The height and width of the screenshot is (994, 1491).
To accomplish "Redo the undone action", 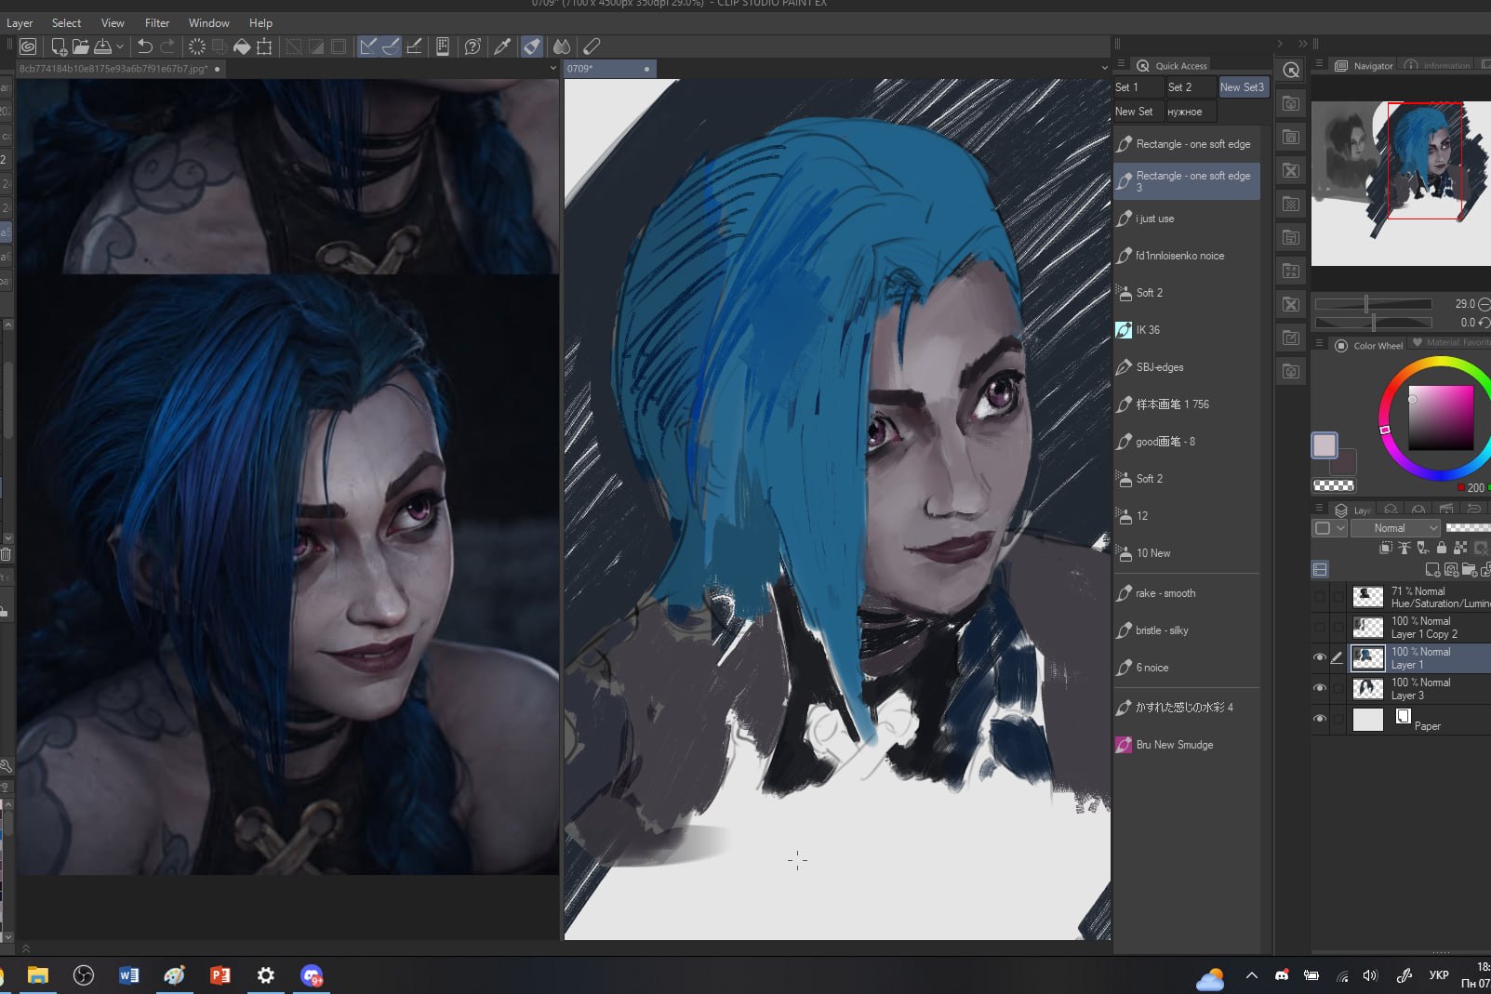I will (167, 46).
